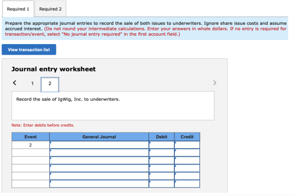Open the Required 2 tab
The image size is (295, 196).
point(51,9)
